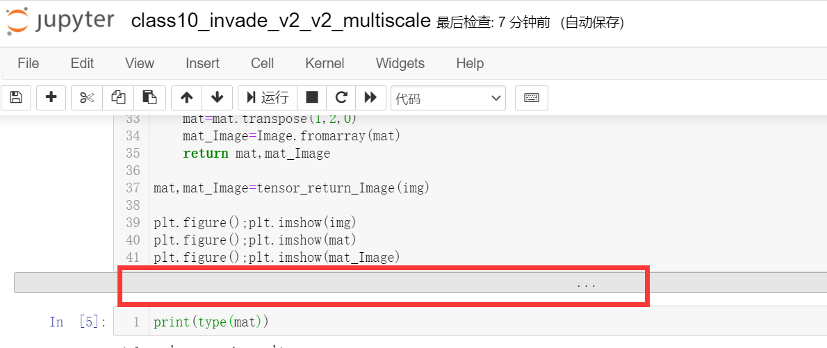Expand the collapsed output ellipsis bar
Viewport: 827px width, 348px height.
click(x=586, y=284)
